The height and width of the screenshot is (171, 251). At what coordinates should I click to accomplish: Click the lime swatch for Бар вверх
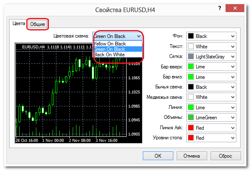pyautogui.click(x=191, y=66)
